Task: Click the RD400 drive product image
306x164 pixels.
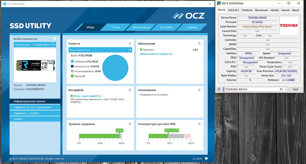Action: [x=35, y=65]
